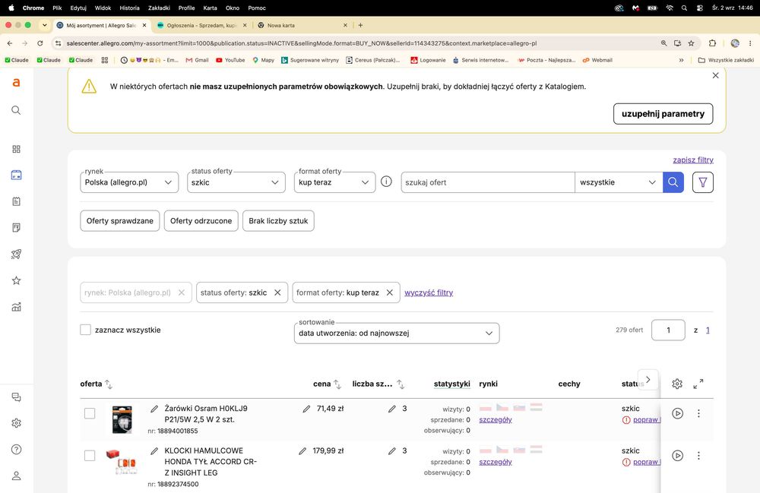The width and height of the screenshot is (760, 493).
Task: Focus the szukaj ofert search field
Action: pyautogui.click(x=488, y=182)
